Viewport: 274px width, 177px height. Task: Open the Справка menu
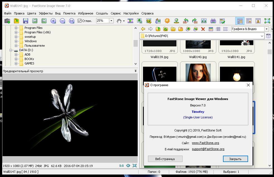coord(147,13)
